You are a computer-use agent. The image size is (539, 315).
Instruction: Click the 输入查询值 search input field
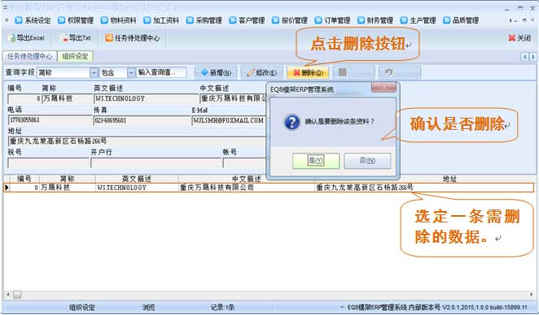(161, 73)
